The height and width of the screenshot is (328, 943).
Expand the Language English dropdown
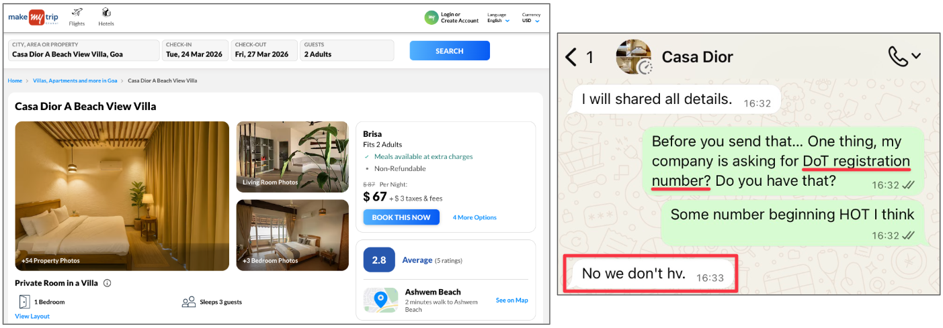pyautogui.click(x=498, y=17)
